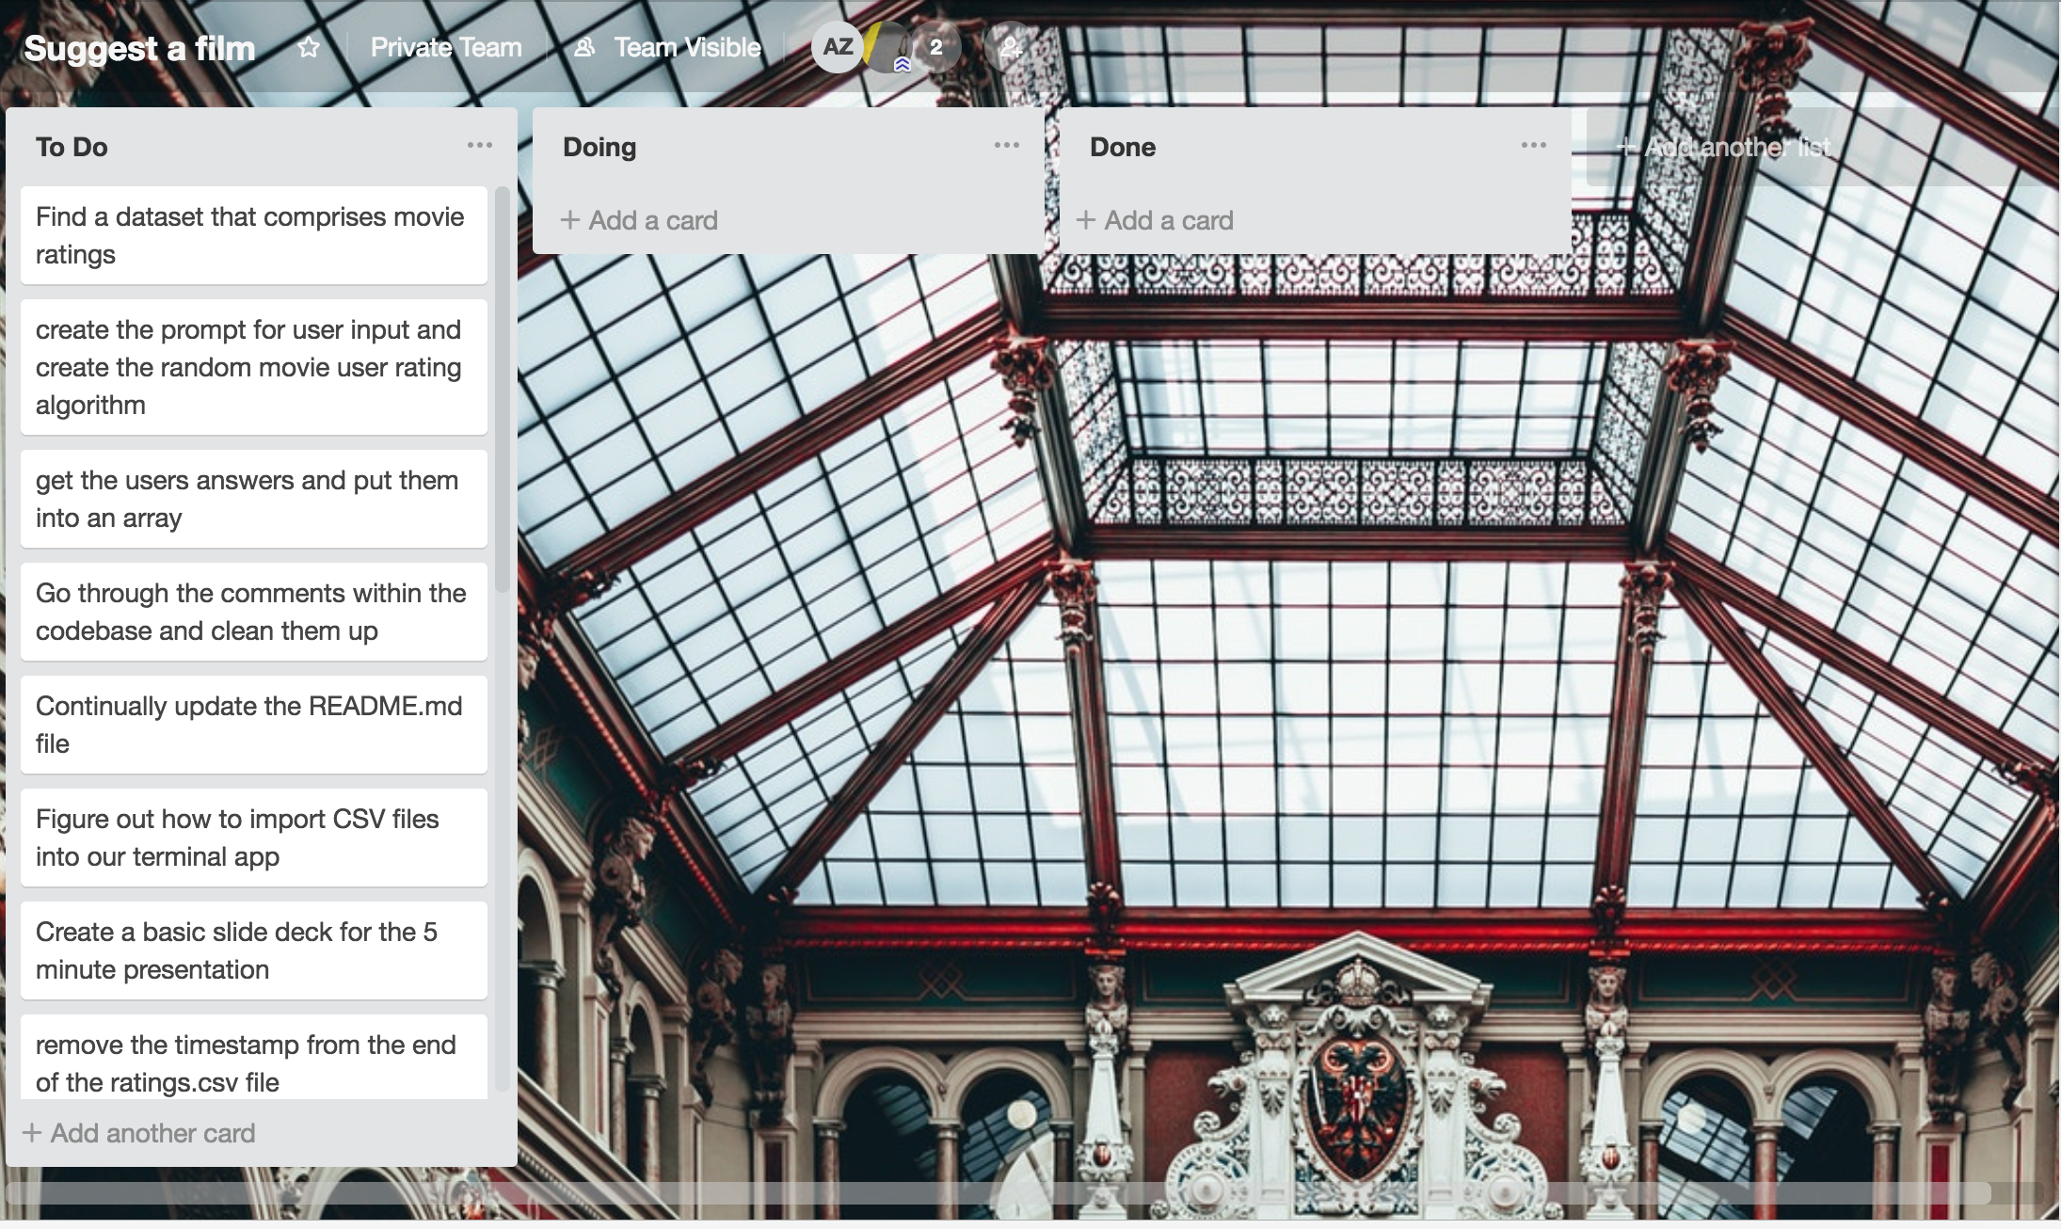Screen dimensions: 2061x1229
Task: Click the Team Visible people icon
Action: [x=584, y=47]
